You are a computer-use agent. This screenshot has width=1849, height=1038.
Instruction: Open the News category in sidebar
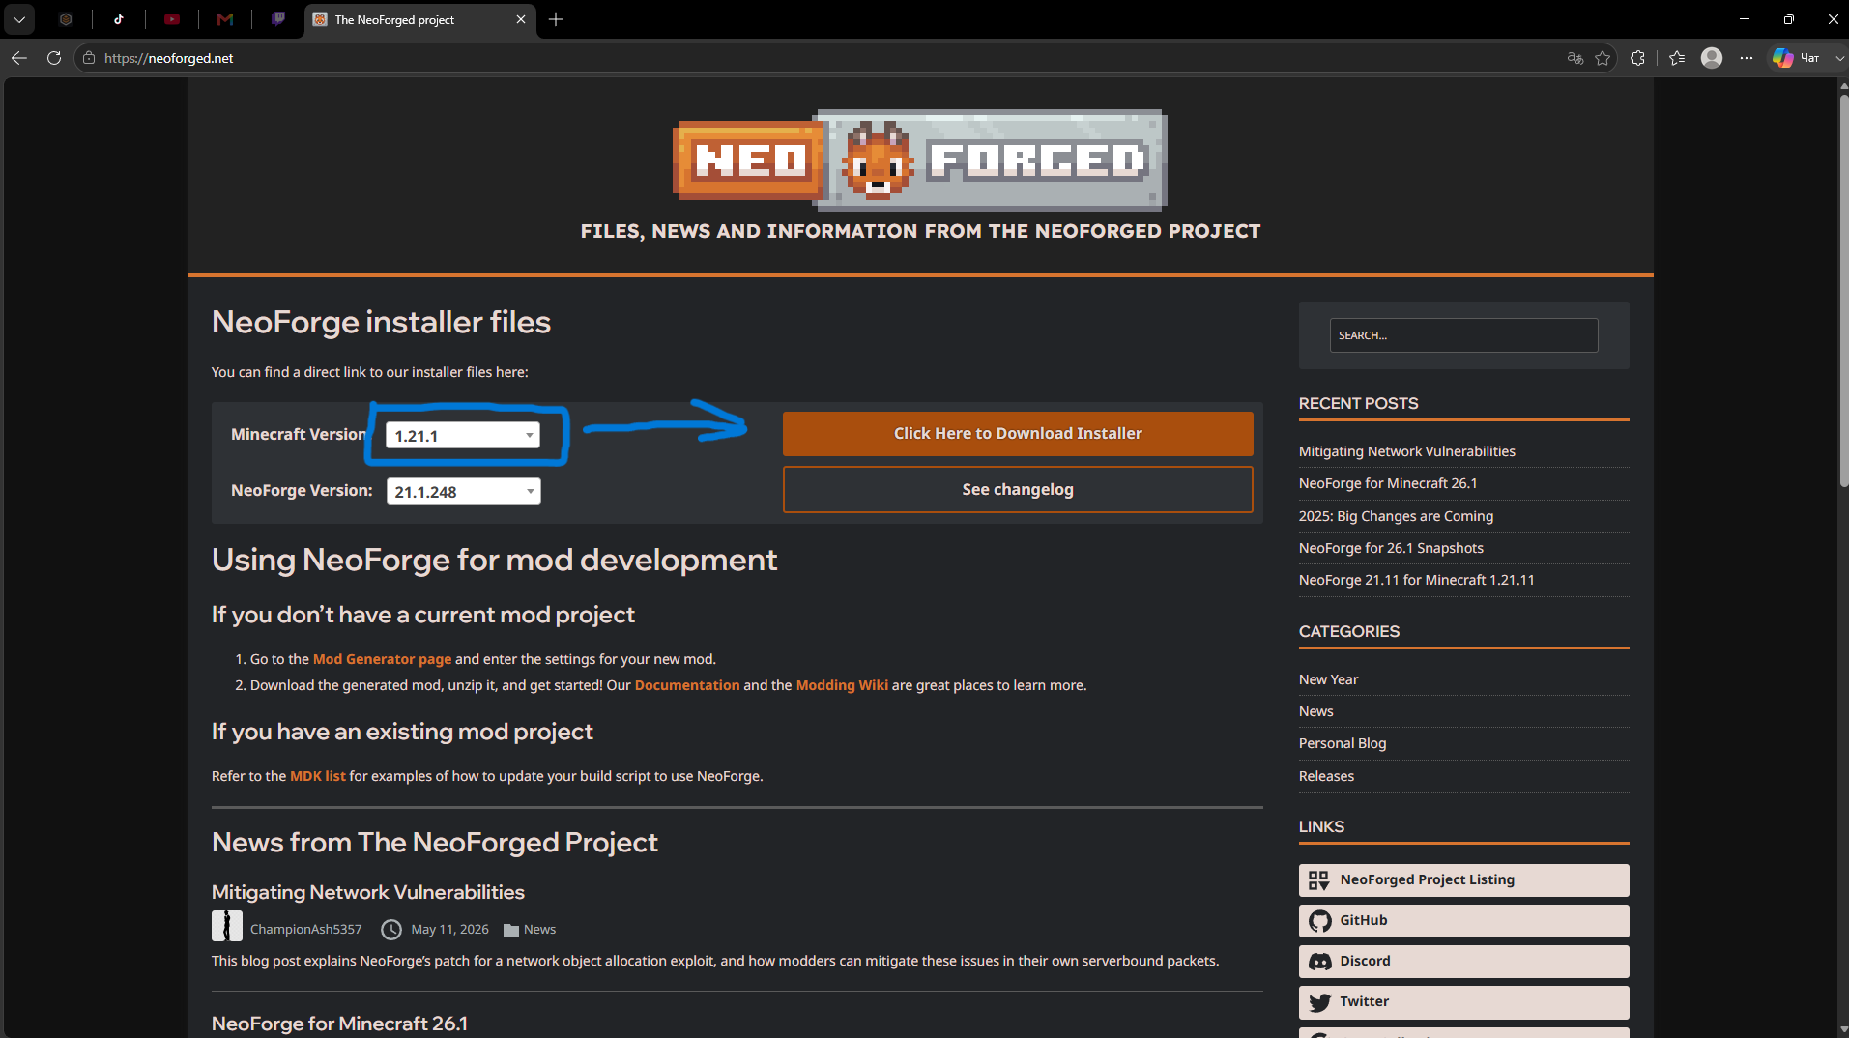pyautogui.click(x=1315, y=711)
